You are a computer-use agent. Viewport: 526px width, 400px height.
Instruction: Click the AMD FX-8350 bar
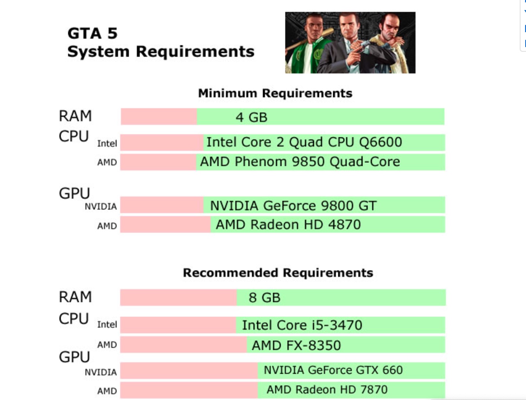pos(282,345)
